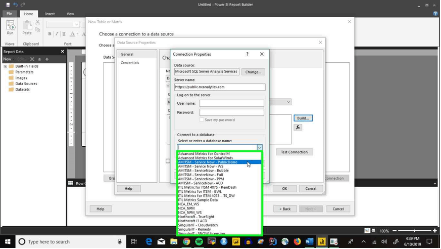Switch to the Home ribbon tab
The width and height of the screenshot is (441, 249).
28,14
